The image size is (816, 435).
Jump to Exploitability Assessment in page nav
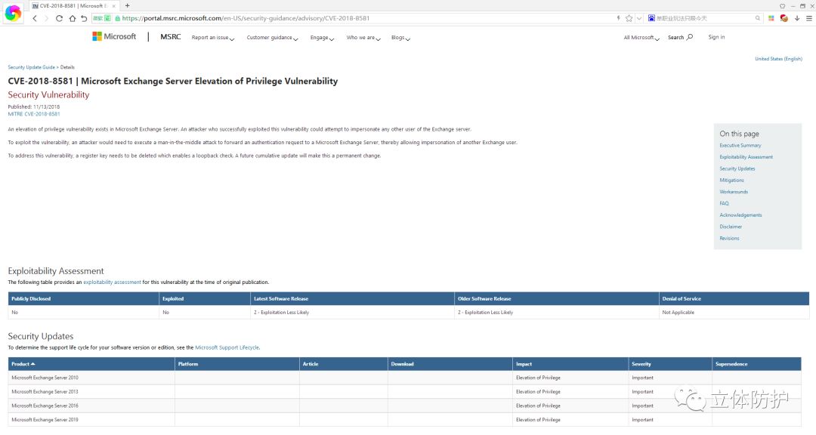coord(746,157)
